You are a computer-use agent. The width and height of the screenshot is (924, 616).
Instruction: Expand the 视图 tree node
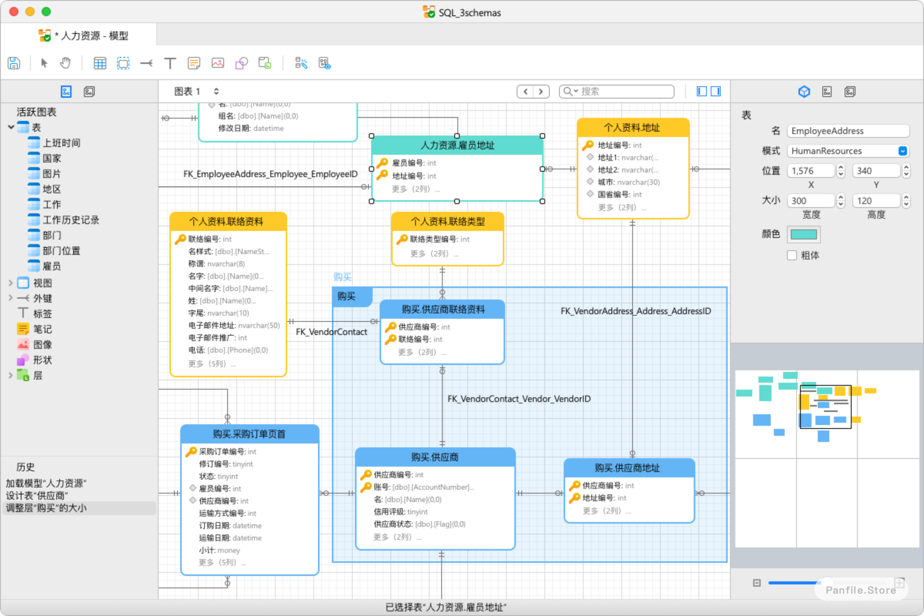(x=11, y=283)
